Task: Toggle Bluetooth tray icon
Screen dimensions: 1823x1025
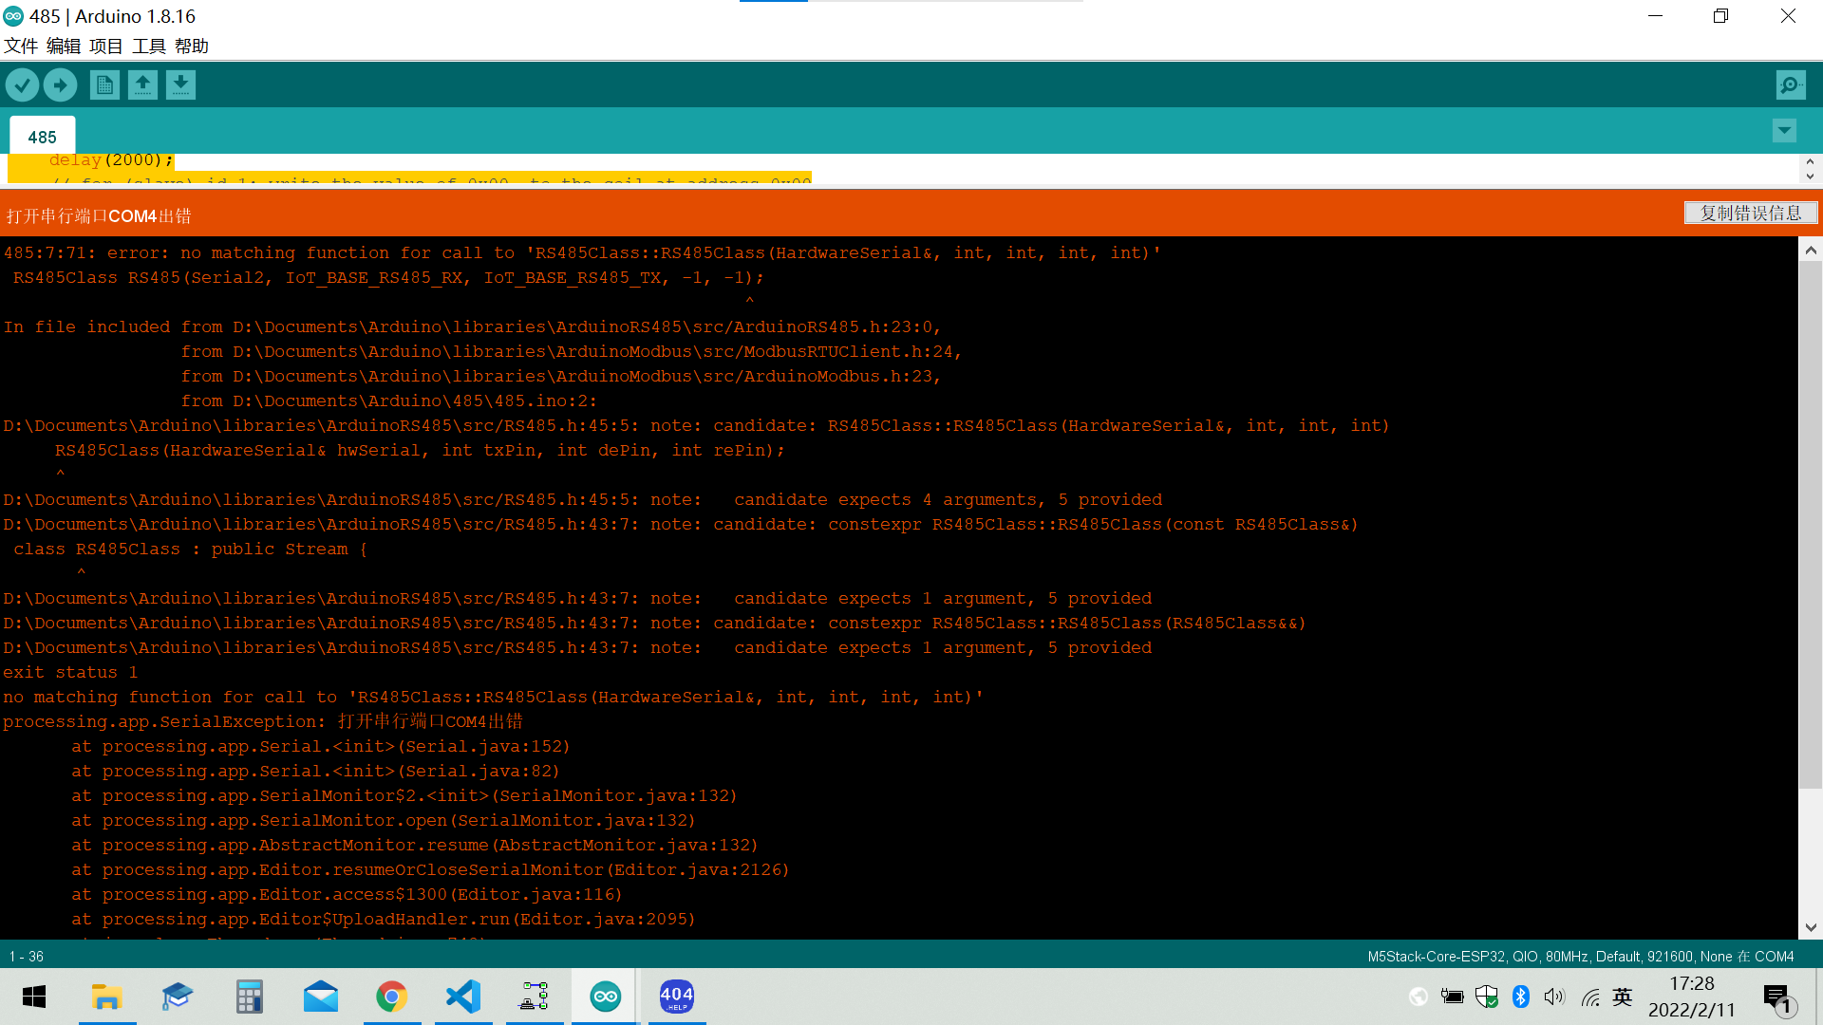Action: (1521, 997)
